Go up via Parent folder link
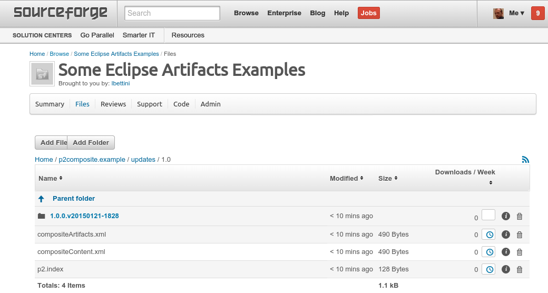The height and width of the screenshot is (293, 548). 74,199
